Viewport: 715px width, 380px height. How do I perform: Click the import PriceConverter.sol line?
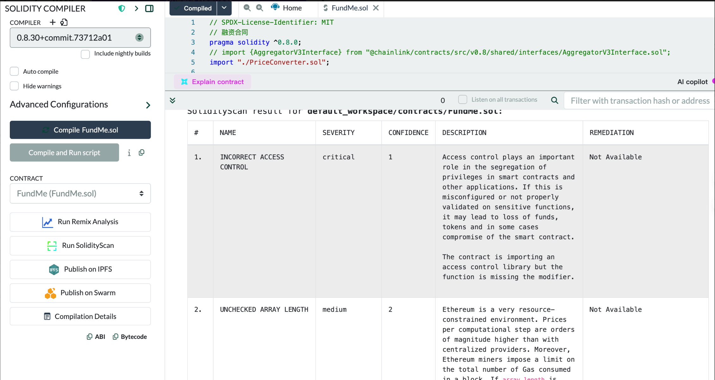click(x=269, y=62)
